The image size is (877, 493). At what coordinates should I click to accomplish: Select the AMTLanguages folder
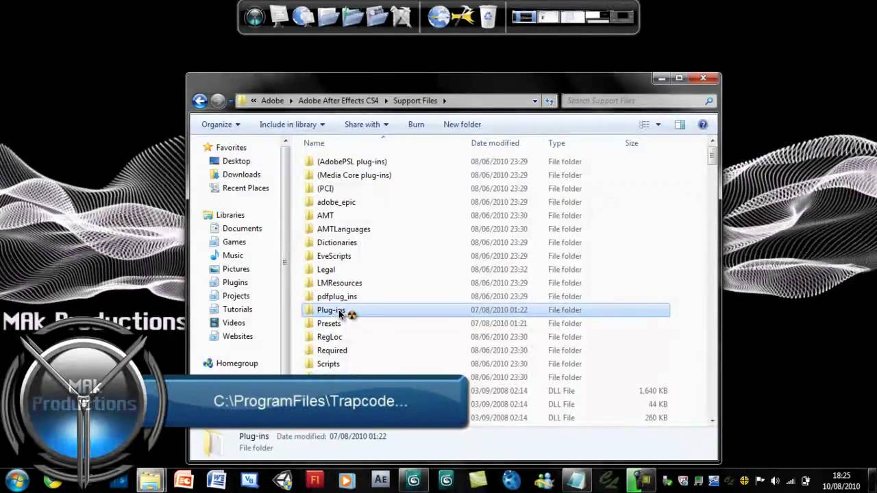coord(343,229)
